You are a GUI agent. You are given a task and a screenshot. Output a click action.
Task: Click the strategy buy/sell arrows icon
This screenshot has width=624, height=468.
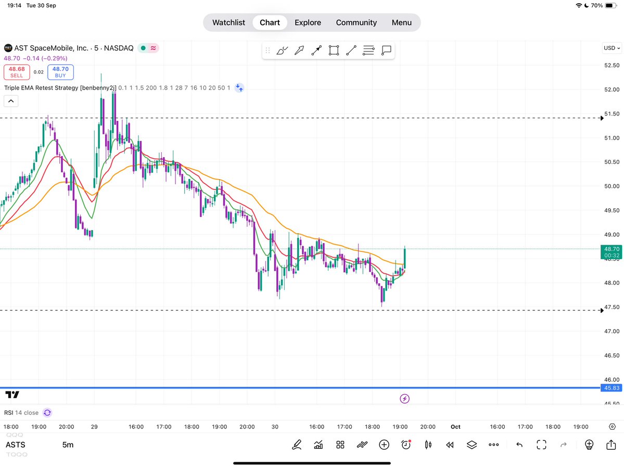239,87
